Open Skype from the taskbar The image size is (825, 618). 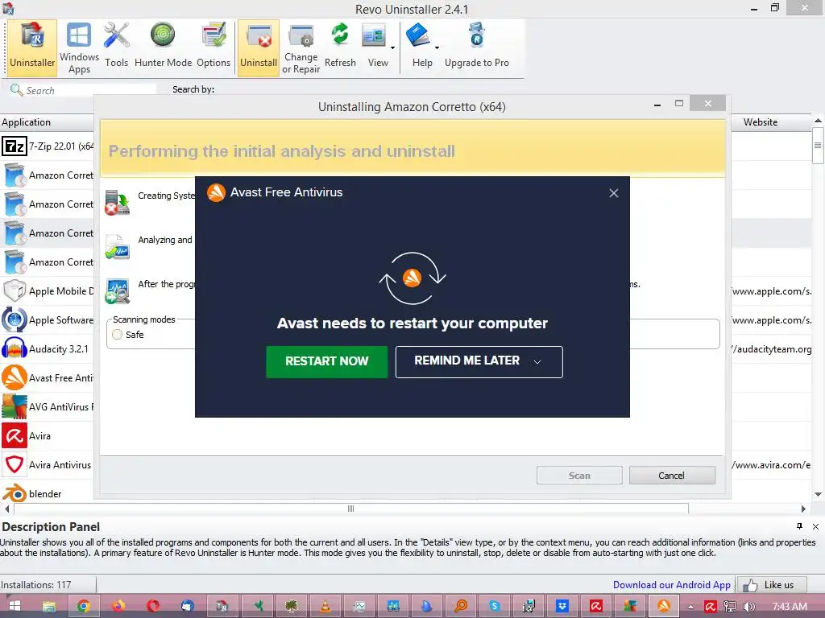pos(494,606)
